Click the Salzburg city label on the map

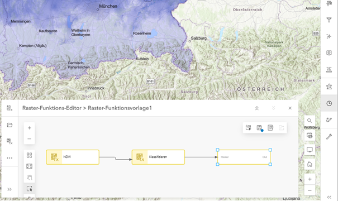click(199, 38)
